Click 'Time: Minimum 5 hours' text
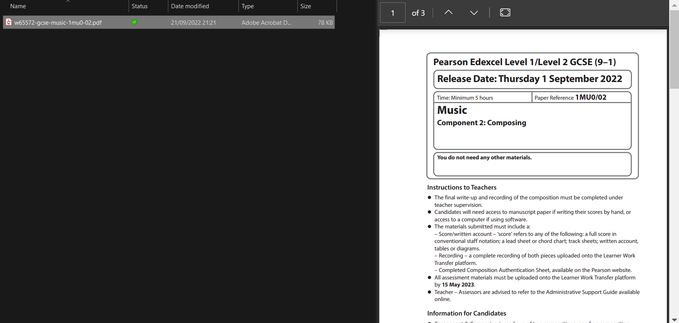 465,98
